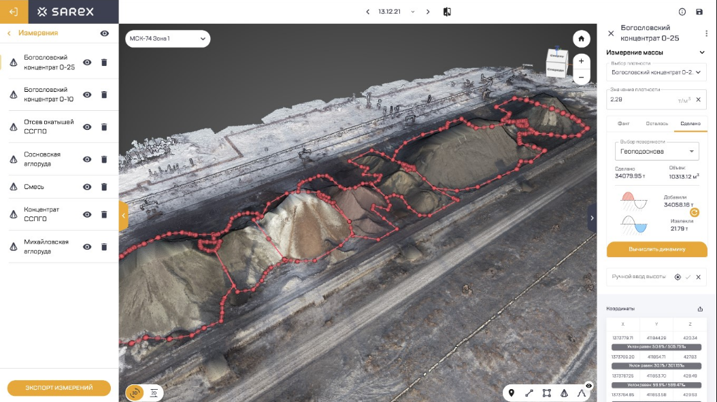Screen dimensions: 717x402
Task: Select the polygon area measurement tool
Action: point(546,392)
